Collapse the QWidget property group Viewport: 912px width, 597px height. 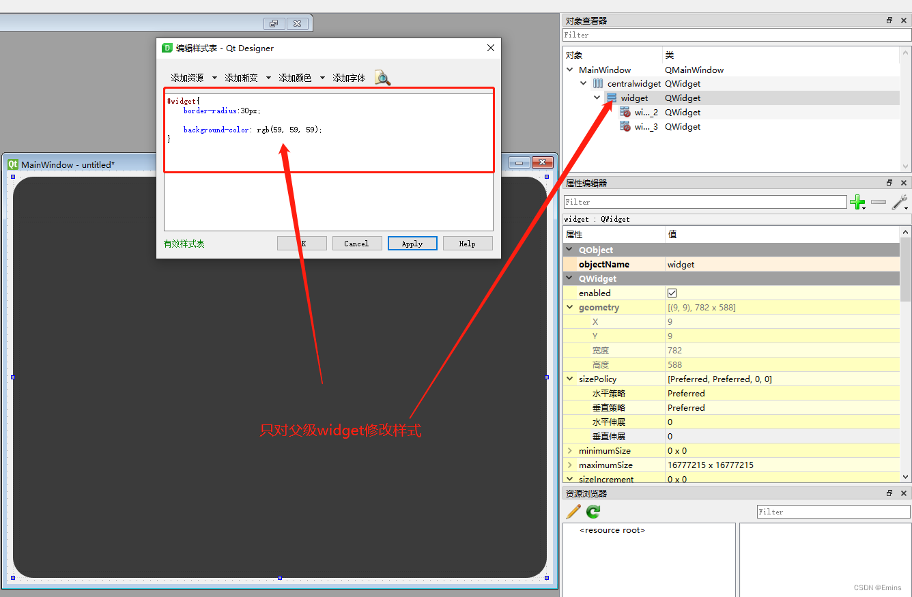click(570, 278)
